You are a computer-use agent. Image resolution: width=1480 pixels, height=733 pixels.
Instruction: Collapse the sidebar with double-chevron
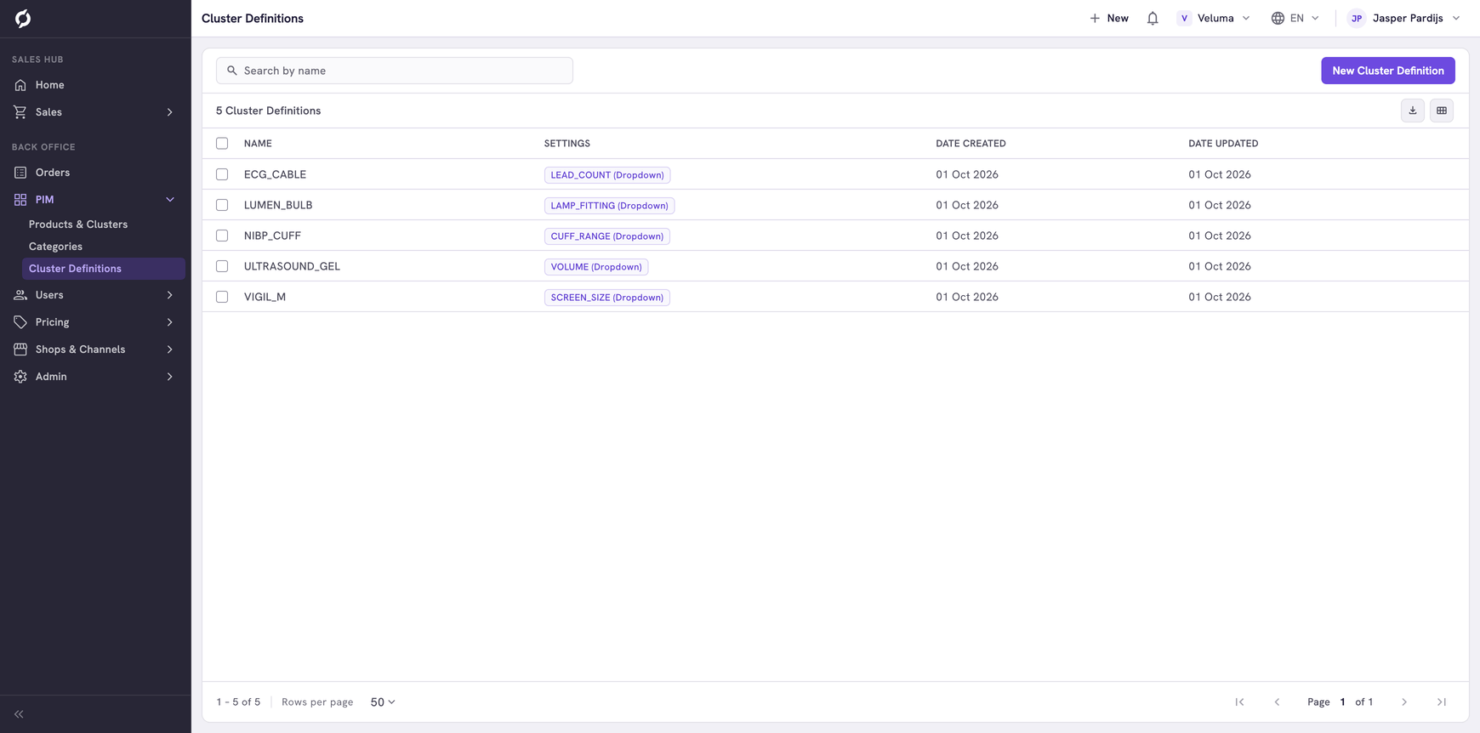pos(19,714)
